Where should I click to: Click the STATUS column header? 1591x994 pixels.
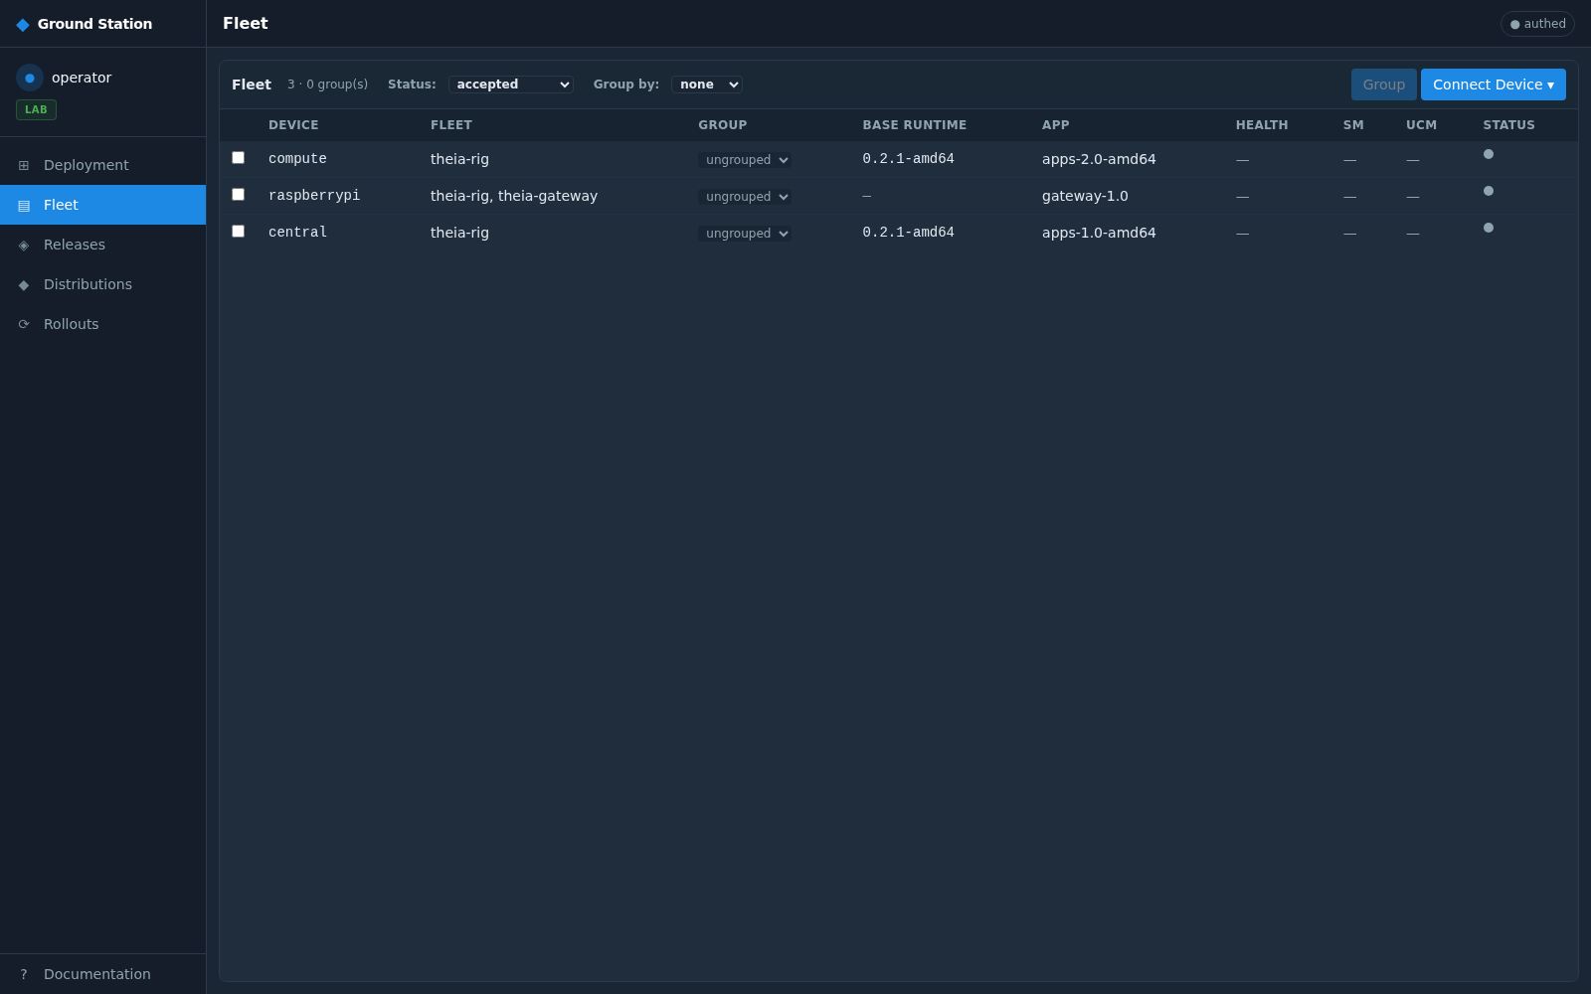[x=1509, y=125]
